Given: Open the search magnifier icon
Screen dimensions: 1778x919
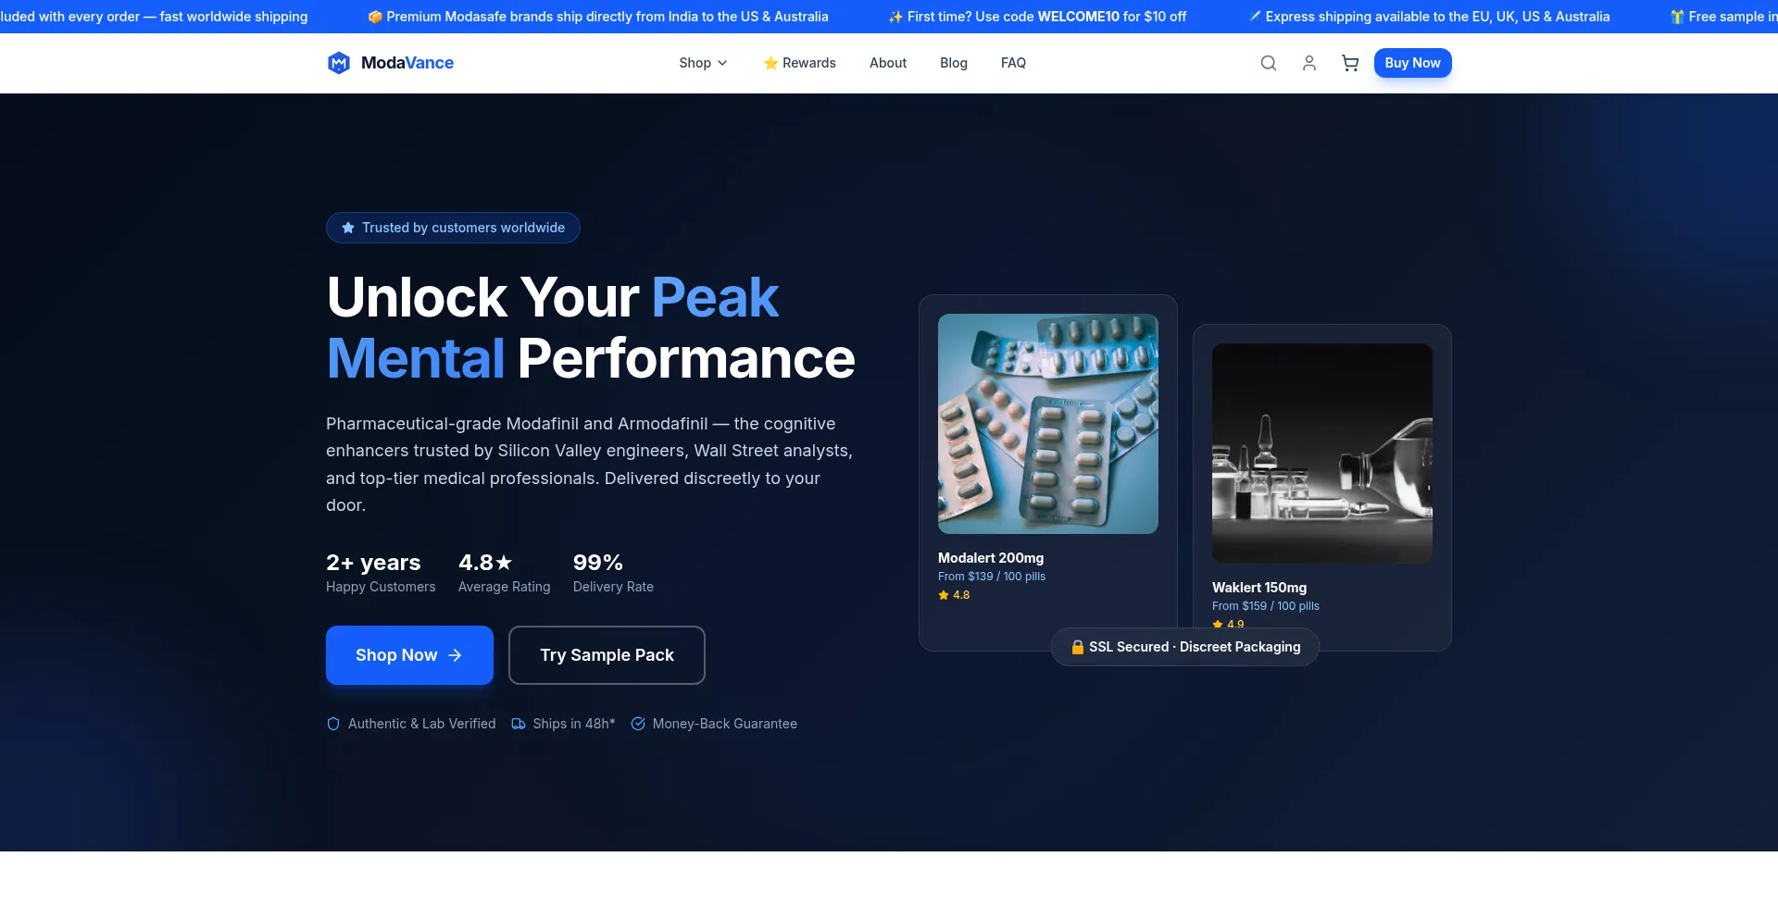Looking at the screenshot, I should coord(1269,63).
